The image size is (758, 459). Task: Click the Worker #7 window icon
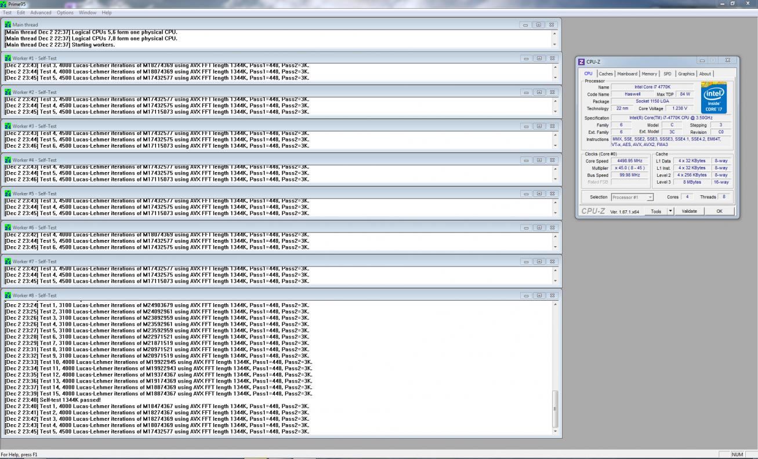tap(8, 261)
